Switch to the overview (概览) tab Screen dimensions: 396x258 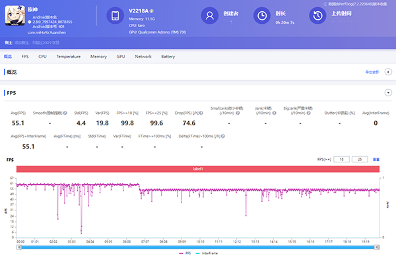click(8, 57)
